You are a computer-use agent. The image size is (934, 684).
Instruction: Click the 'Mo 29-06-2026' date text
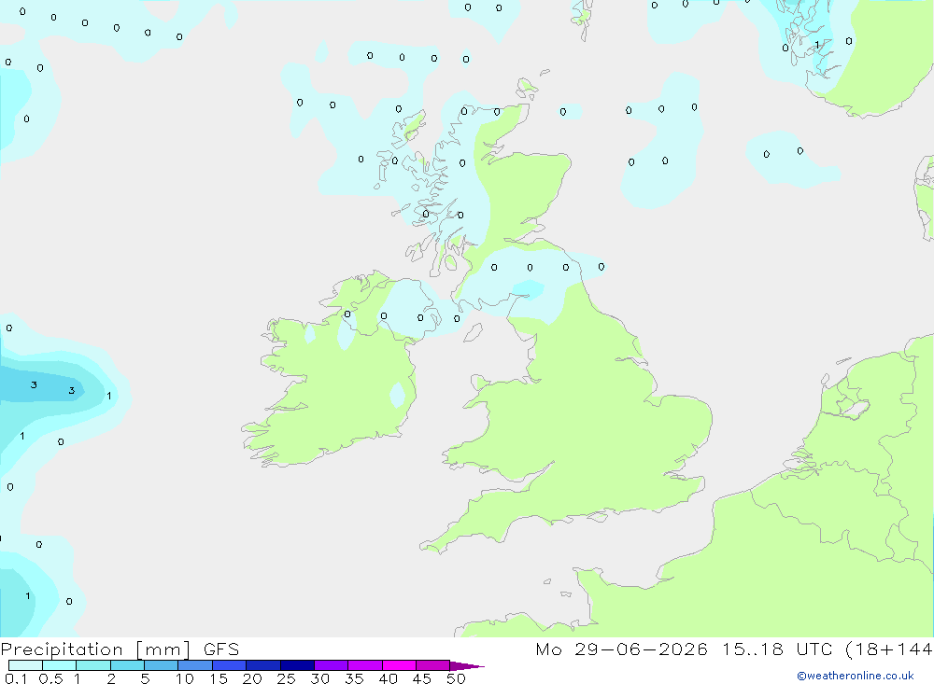point(621,649)
